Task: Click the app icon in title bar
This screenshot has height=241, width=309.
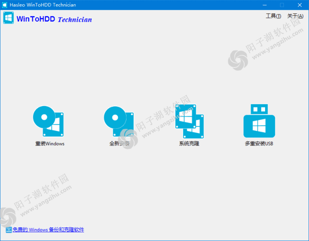Action: click(x=4, y=5)
